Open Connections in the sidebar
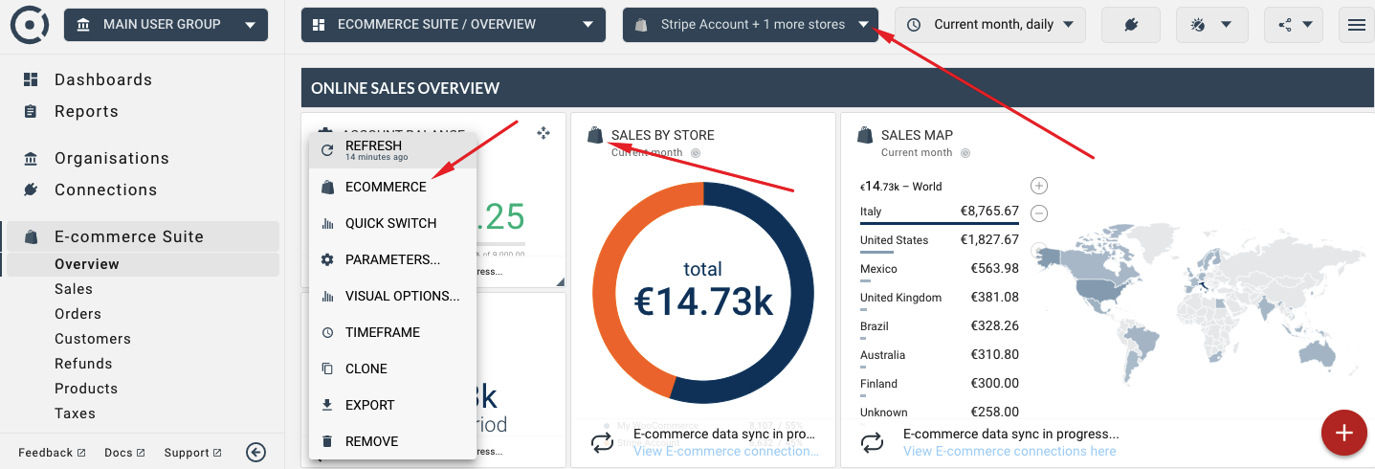The image size is (1375, 469). [105, 190]
